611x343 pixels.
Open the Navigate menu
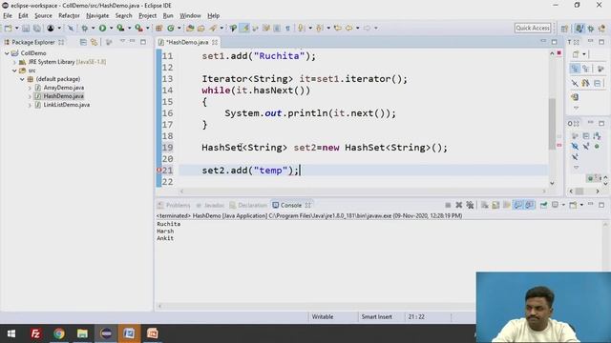pos(97,16)
